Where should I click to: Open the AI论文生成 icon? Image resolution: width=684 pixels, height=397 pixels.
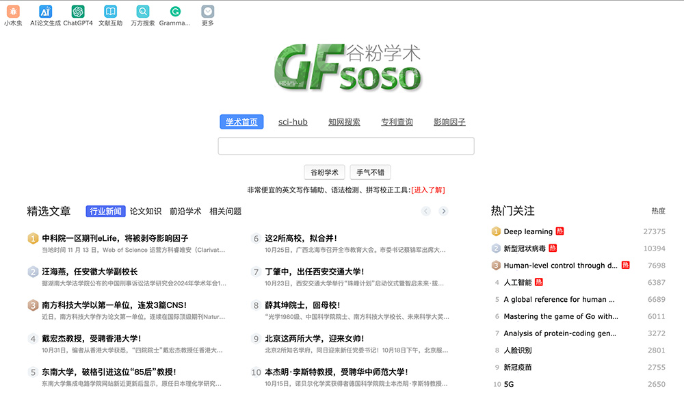click(45, 12)
